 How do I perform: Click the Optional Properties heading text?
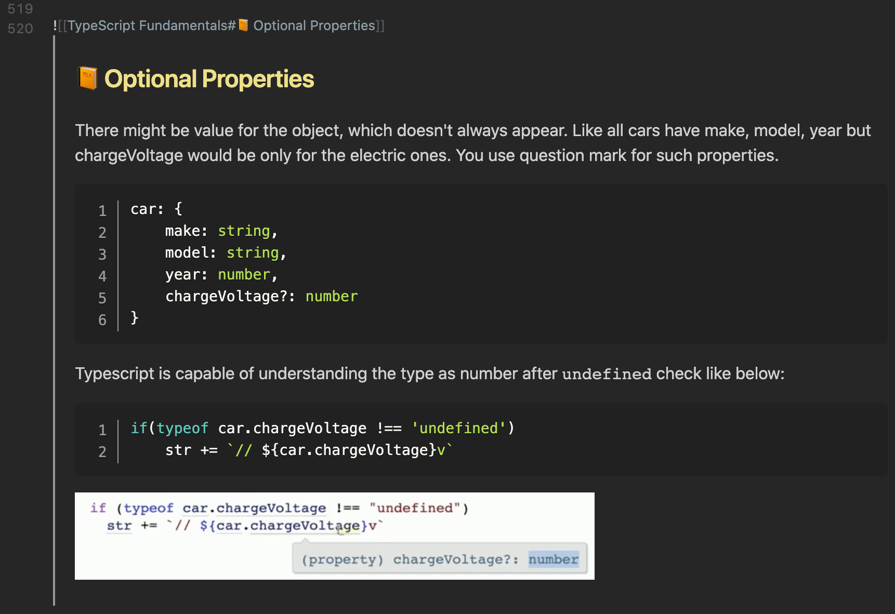coord(209,79)
